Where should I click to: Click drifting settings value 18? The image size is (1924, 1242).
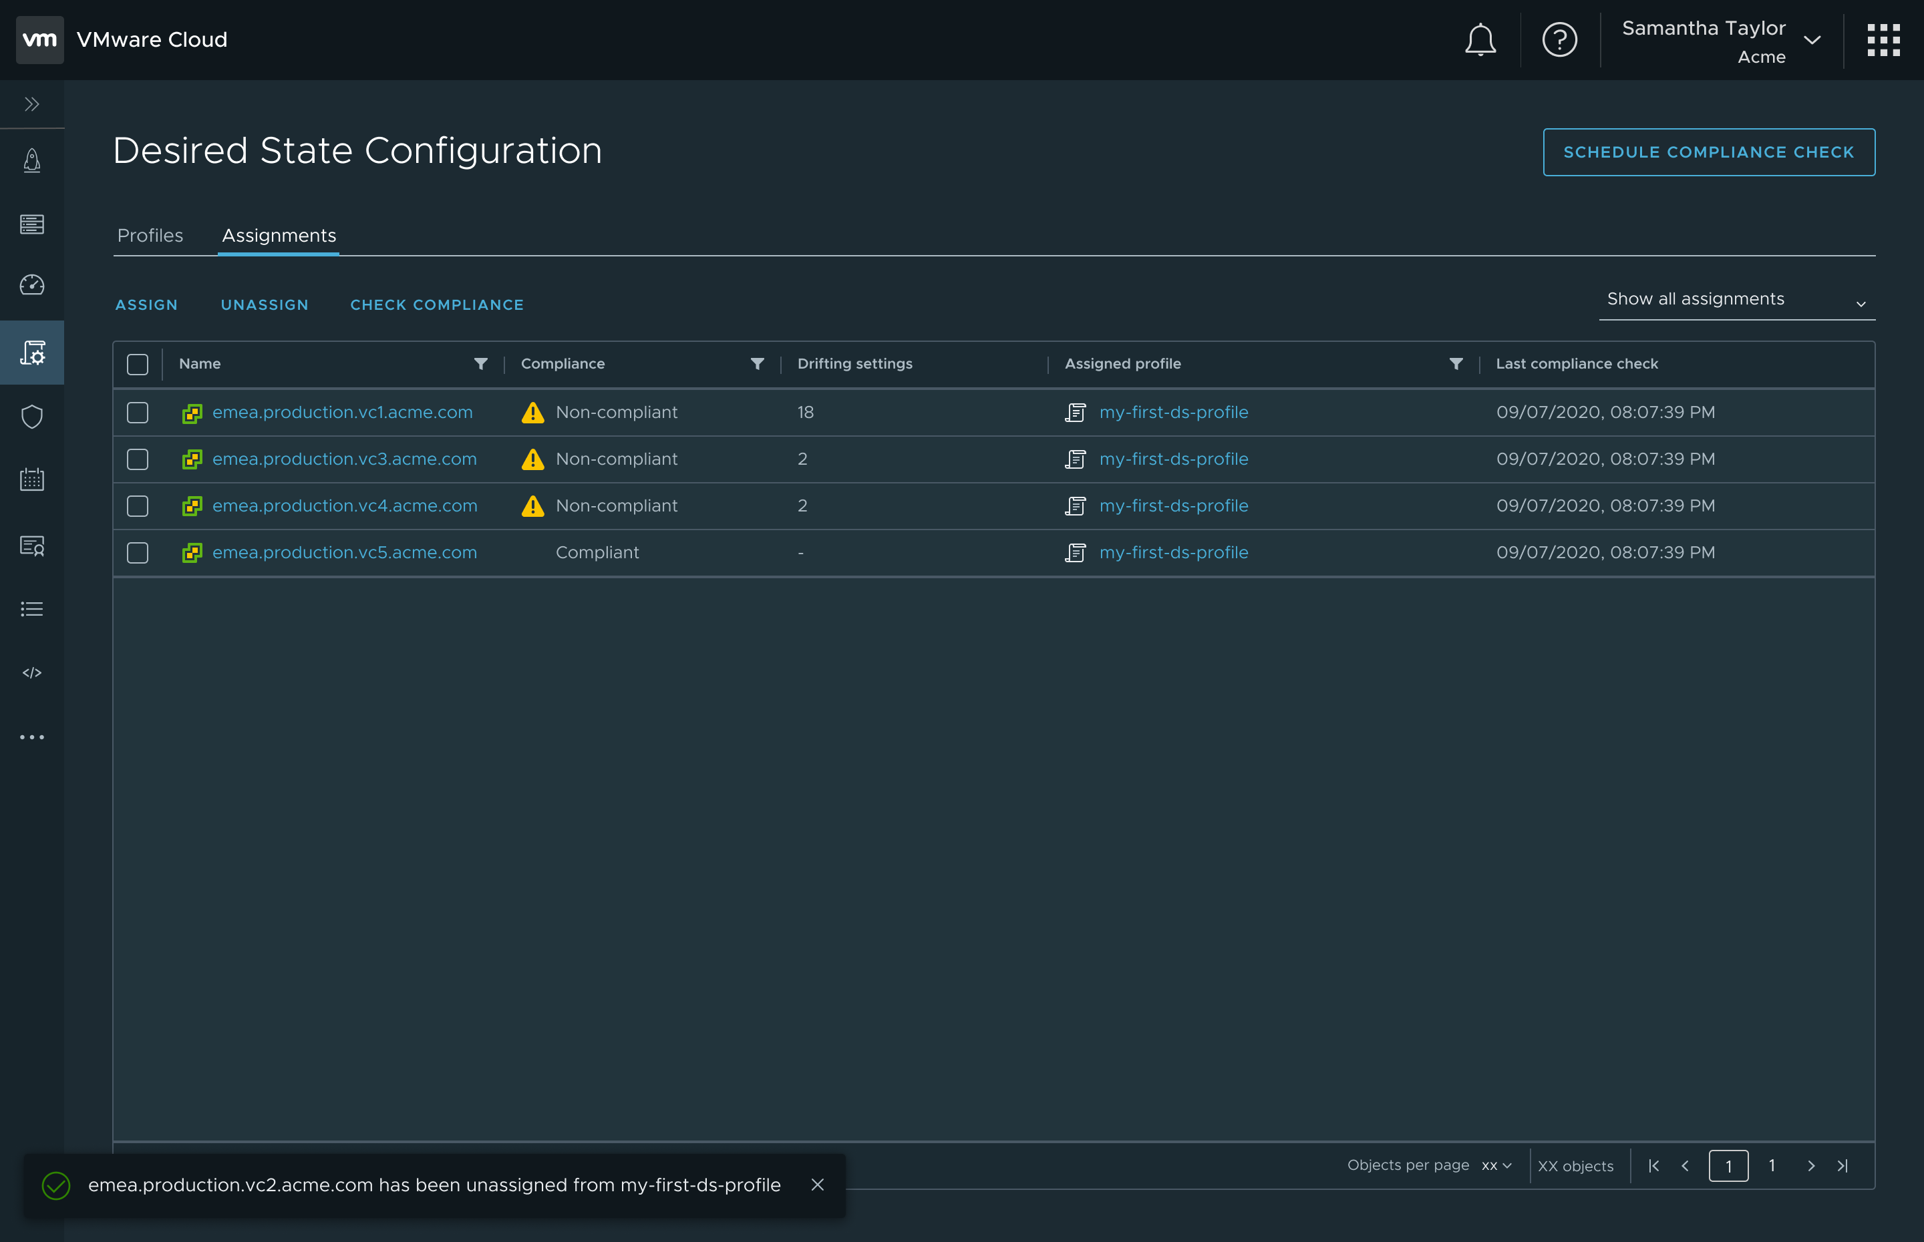[805, 412]
